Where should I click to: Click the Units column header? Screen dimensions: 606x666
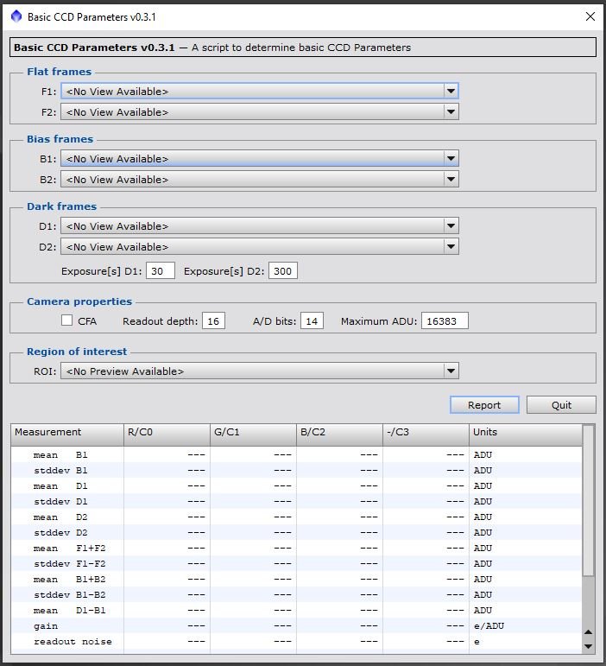pos(526,434)
